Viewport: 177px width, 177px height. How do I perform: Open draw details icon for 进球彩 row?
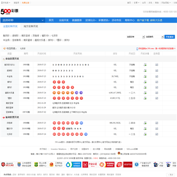tap(145, 71)
